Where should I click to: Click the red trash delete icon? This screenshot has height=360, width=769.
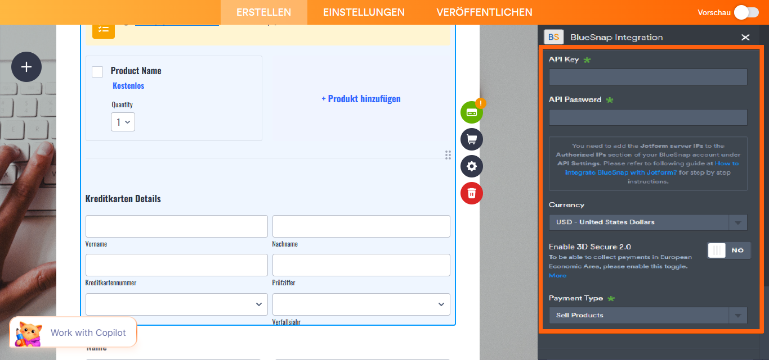pos(471,193)
